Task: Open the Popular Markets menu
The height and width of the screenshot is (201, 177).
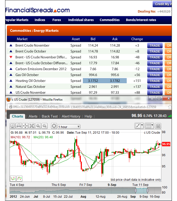Action: tap(17, 20)
